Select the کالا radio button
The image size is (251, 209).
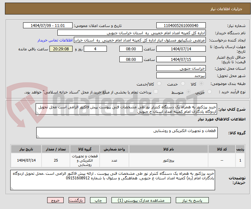click(x=202, y=84)
